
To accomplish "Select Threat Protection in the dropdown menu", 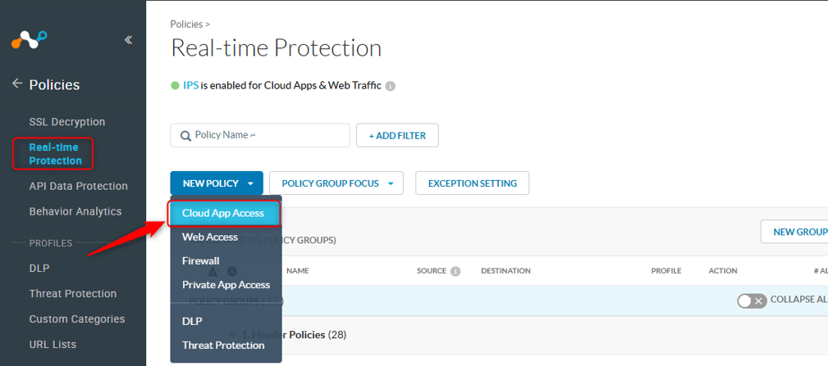I will [x=223, y=345].
